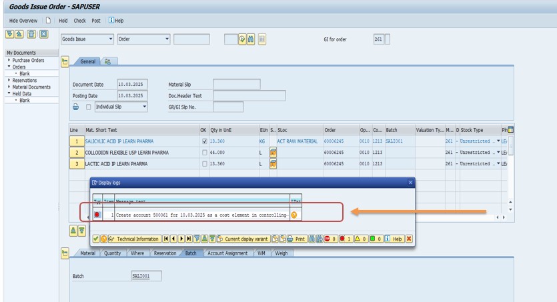Click the Check button
This screenshot has width=557, height=302.
click(79, 21)
